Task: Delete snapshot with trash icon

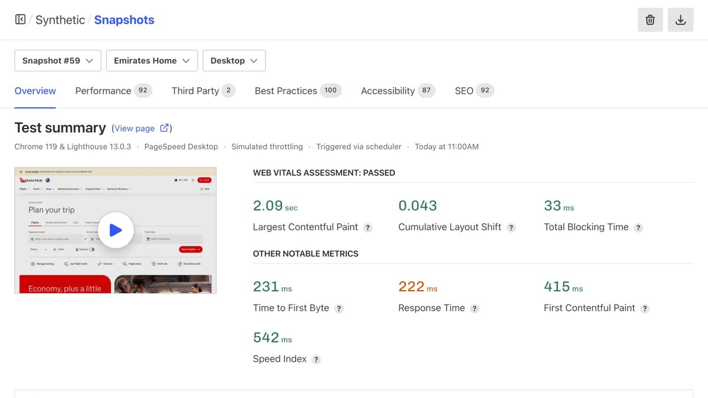Action: click(x=650, y=20)
